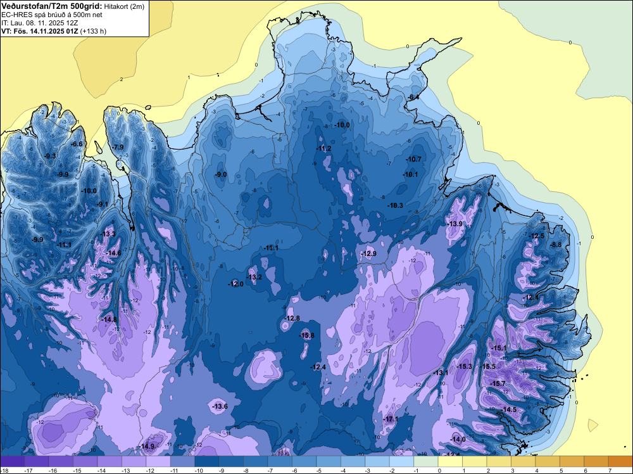Click the -10.1 temperature value on map
This screenshot has width=633, height=474.
click(410, 174)
